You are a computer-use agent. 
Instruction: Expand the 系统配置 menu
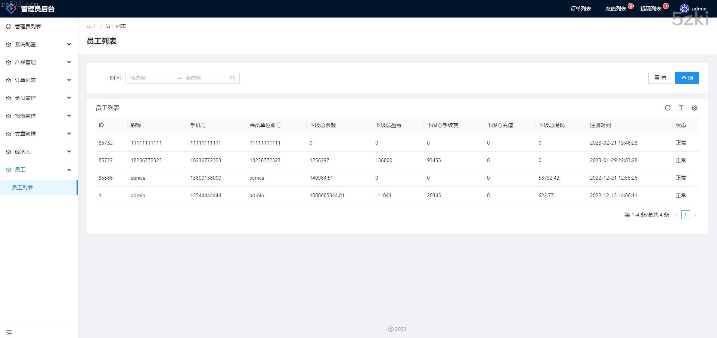[39, 44]
